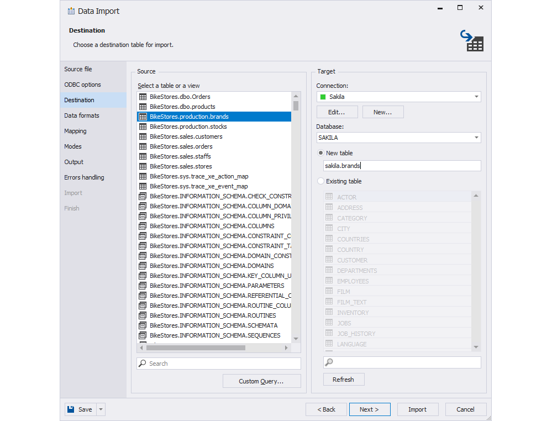The image size is (552, 421).
Task: Click the table icon next to BikeStores.sales.staffs
Action: click(143, 156)
